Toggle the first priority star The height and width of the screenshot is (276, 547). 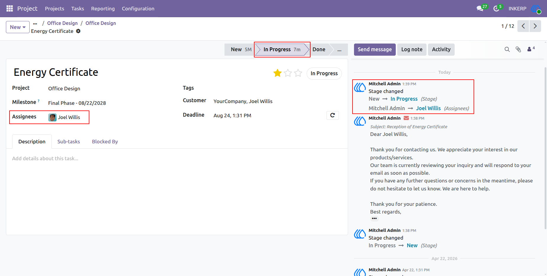tap(277, 73)
